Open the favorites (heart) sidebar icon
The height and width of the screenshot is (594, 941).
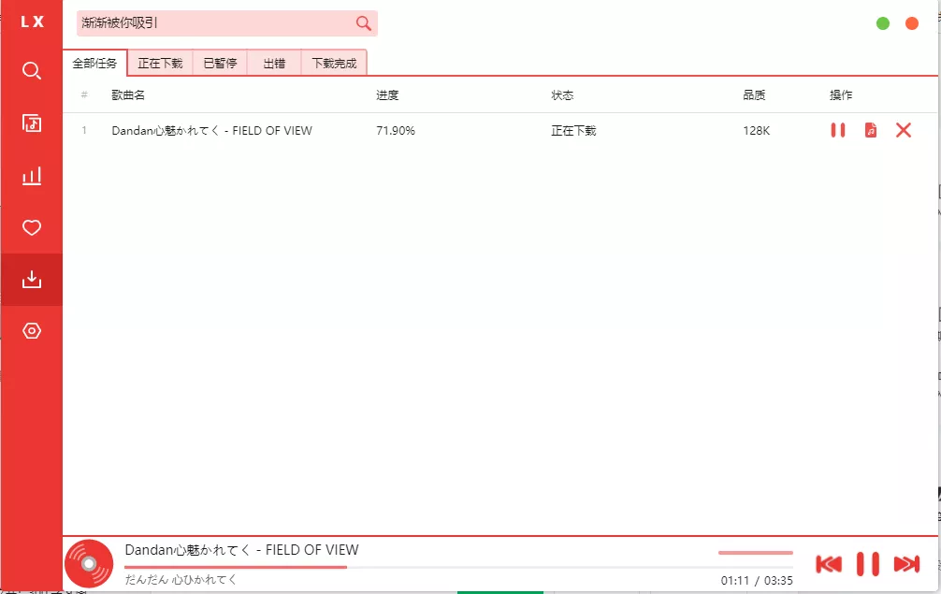click(31, 227)
